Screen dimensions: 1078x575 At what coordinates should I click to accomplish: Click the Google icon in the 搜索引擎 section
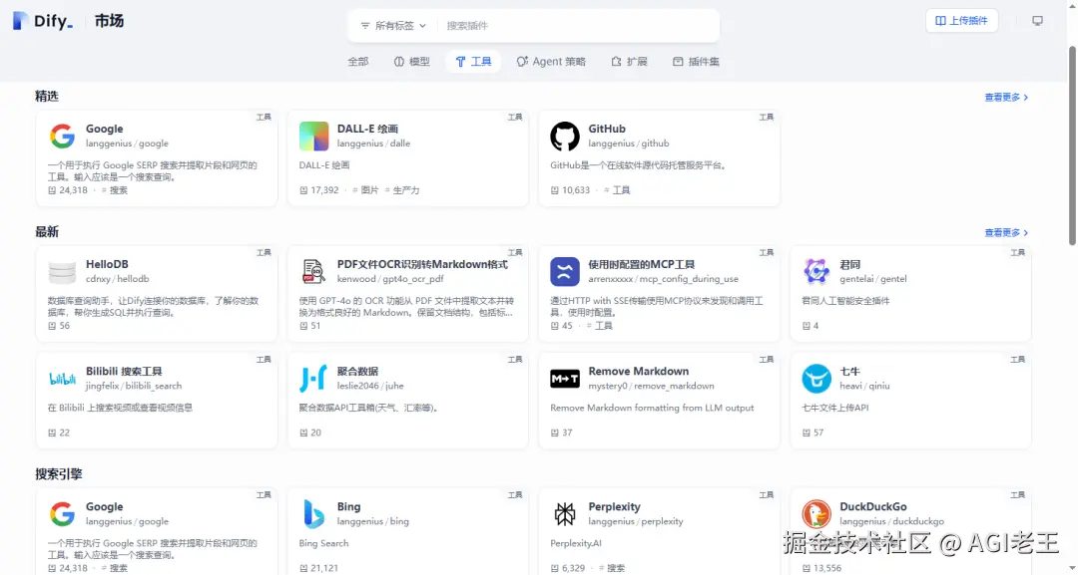[63, 514]
